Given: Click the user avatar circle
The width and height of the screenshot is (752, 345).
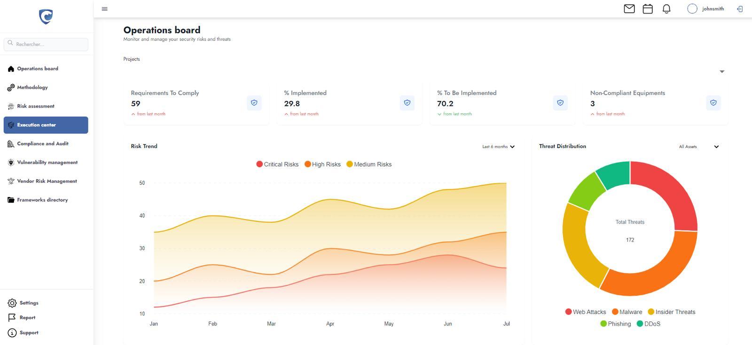Looking at the screenshot, I should click(692, 9).
